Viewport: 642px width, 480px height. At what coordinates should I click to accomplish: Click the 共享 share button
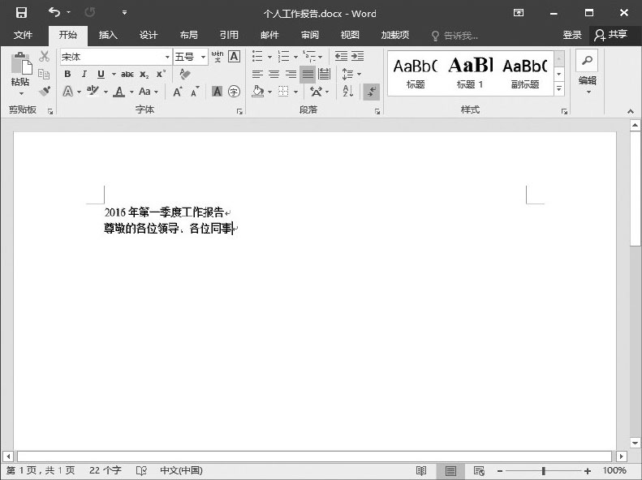pos(611,35)
